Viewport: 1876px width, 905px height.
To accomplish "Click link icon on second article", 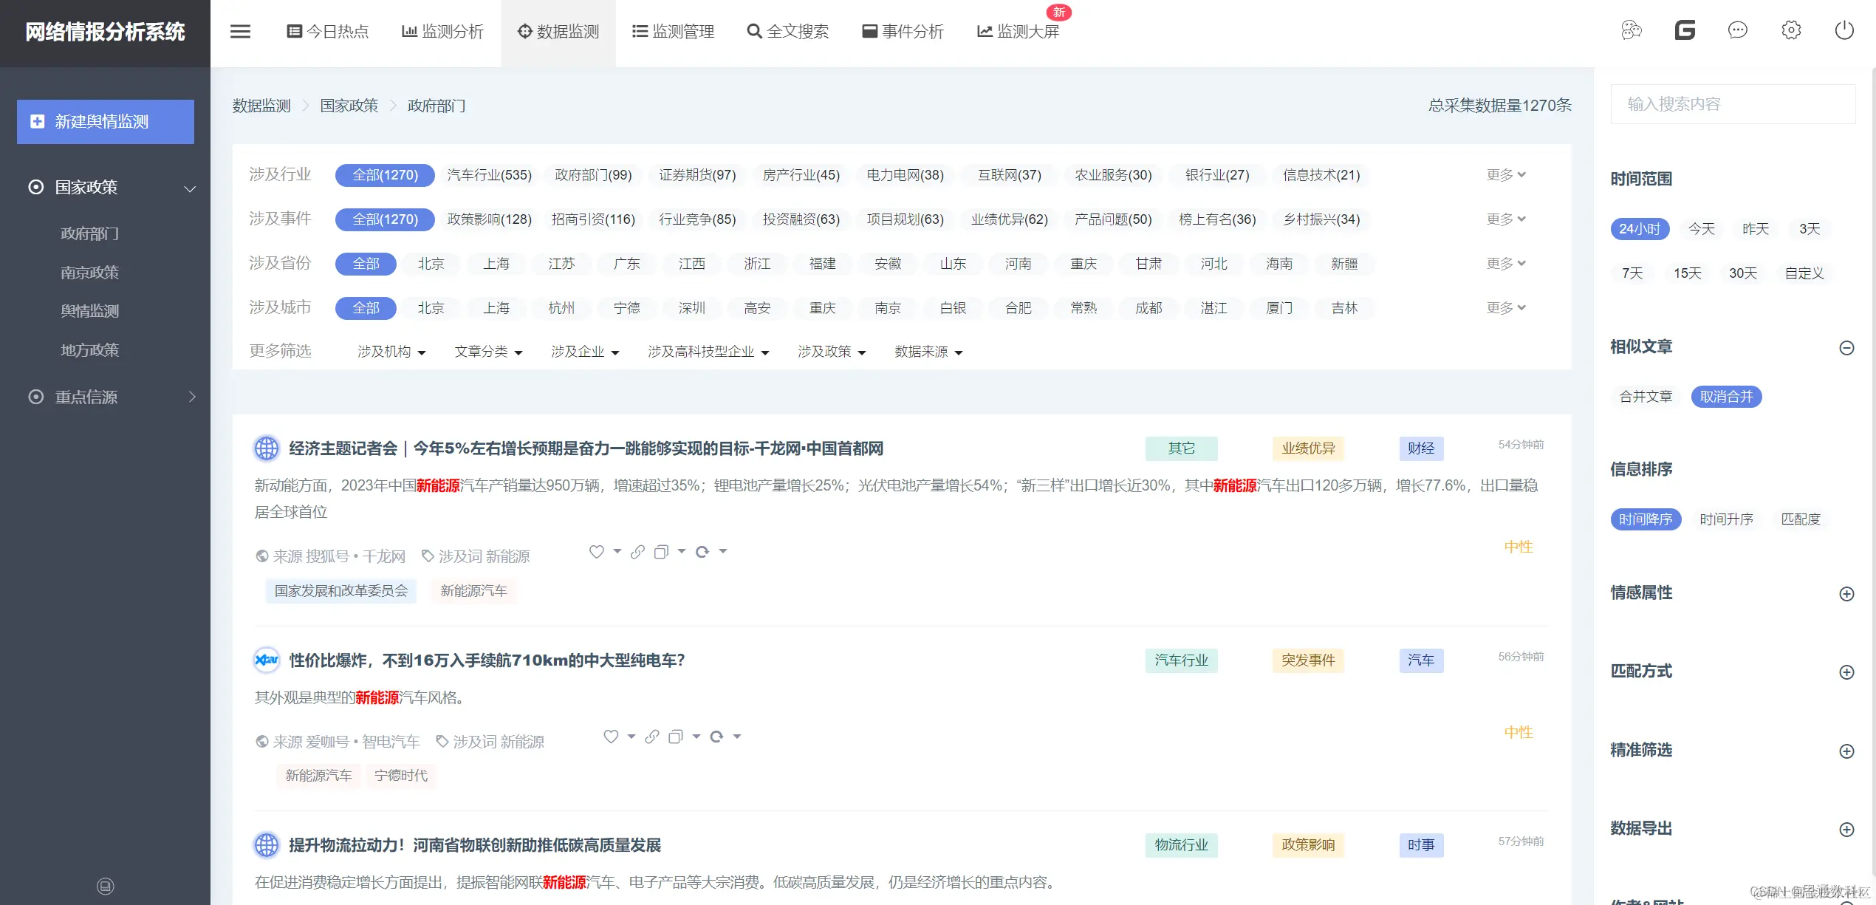I will tap(651, 737).
